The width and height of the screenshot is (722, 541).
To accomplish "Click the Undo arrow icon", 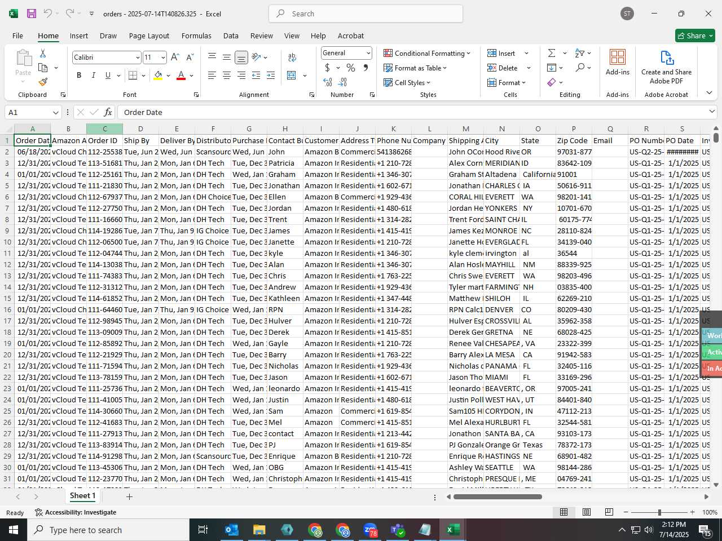I will [x=48, y=14].
